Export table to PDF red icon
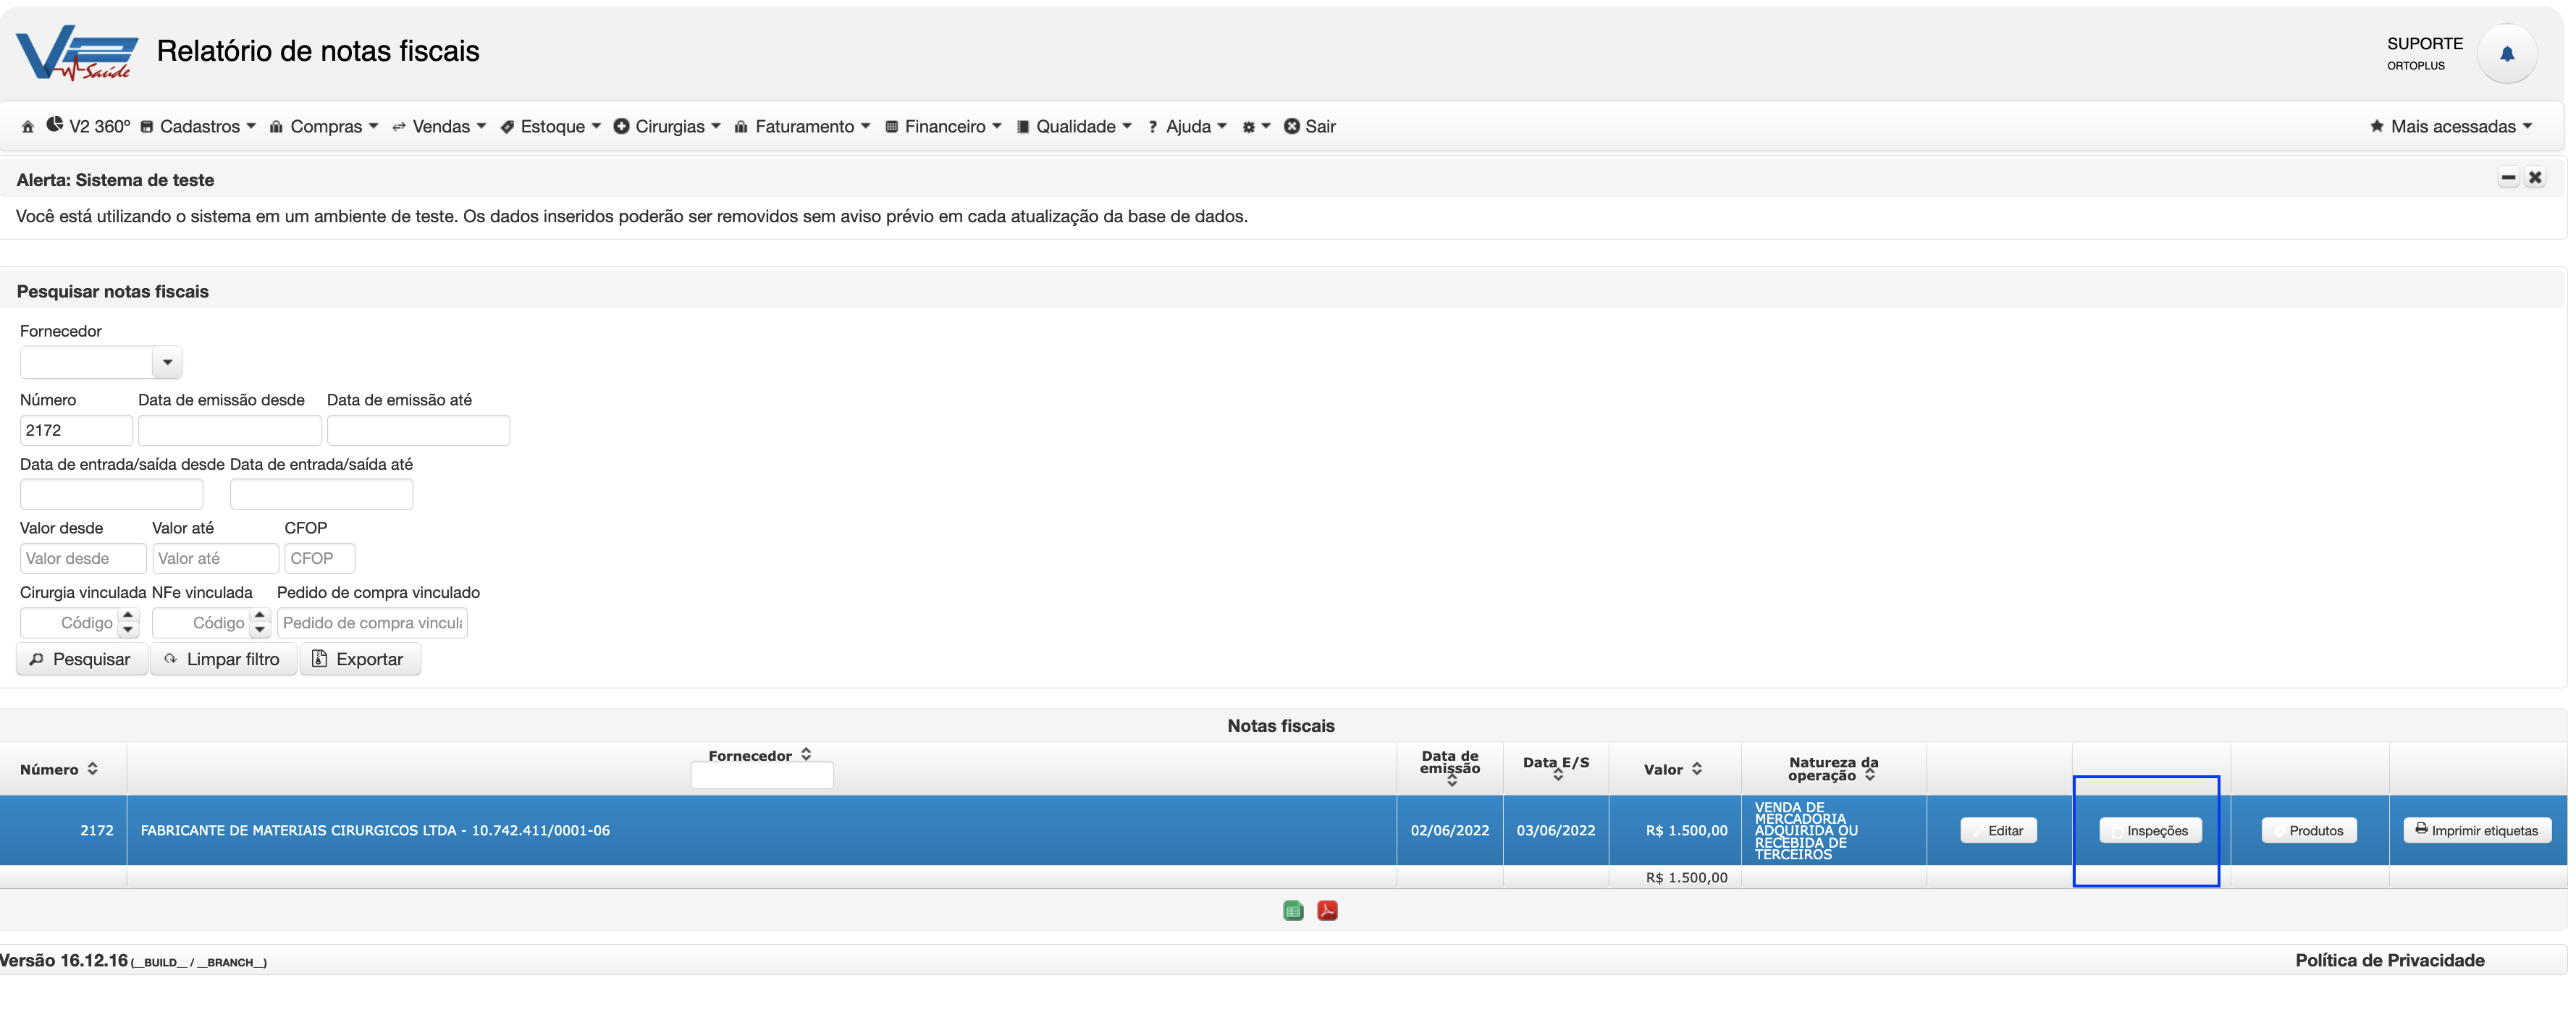 pos(1327,910)
